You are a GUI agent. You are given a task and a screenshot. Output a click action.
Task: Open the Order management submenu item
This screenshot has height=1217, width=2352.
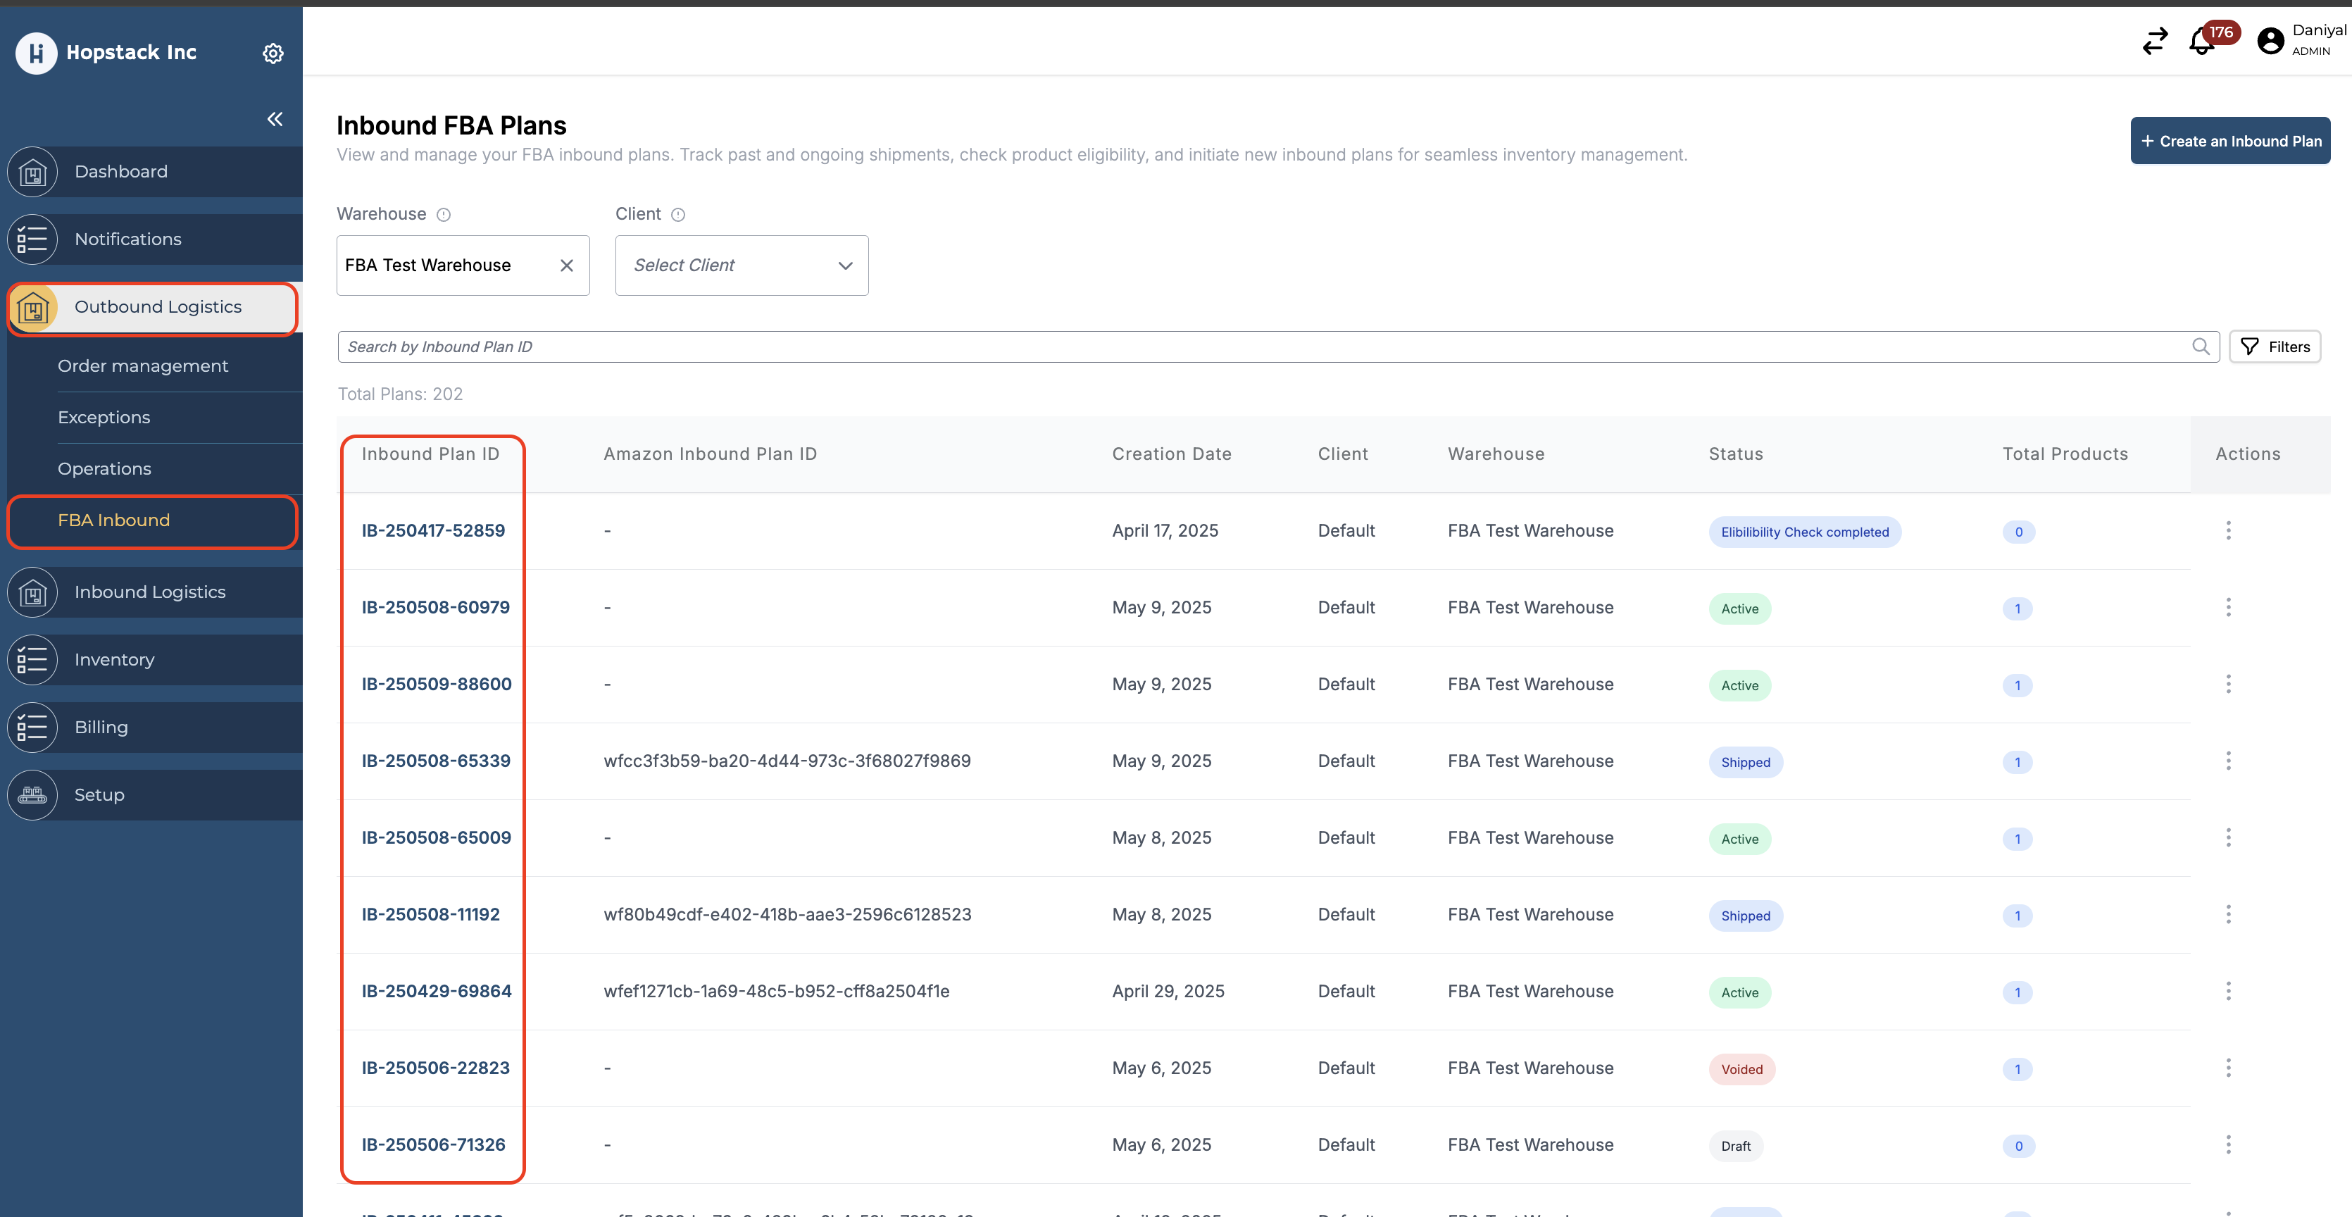tap(142, 366)
